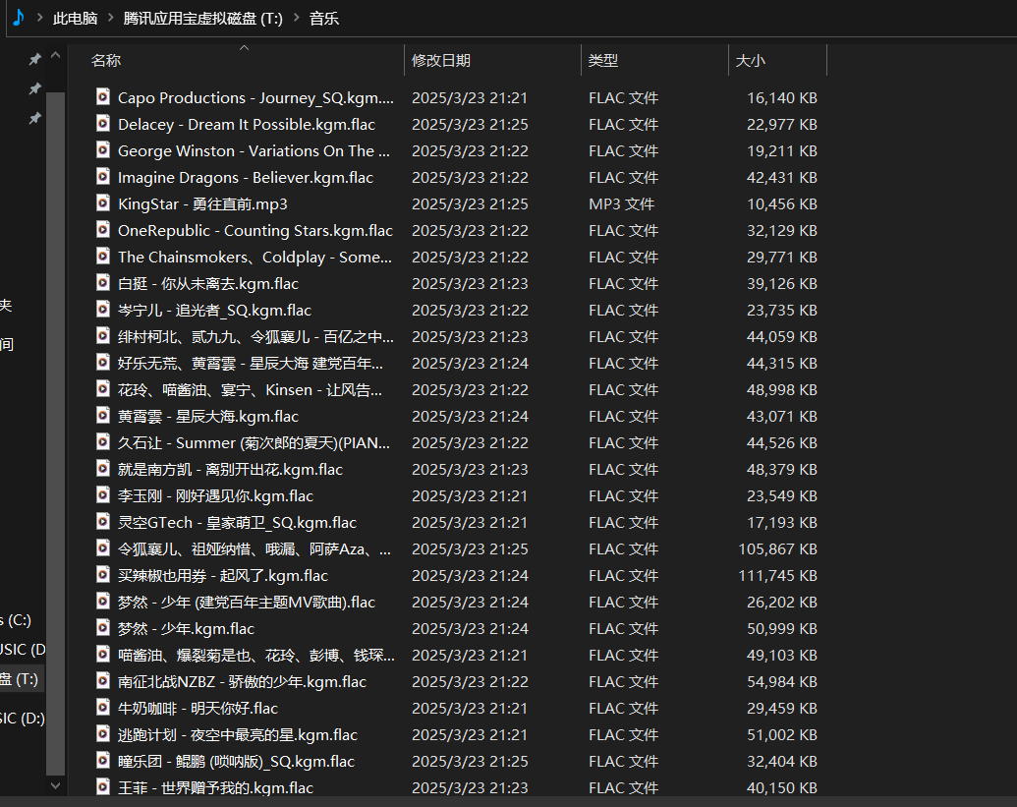Click size value 42,431 KB
The height and width of the screenshot is (807, 1017).
coord(782,178)
